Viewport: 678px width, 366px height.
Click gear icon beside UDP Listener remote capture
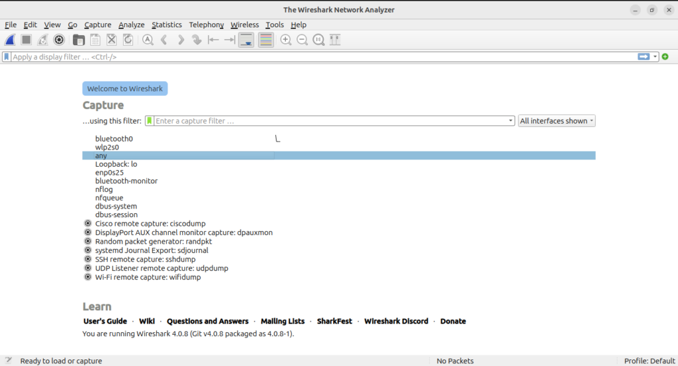(x=88, y=268)
